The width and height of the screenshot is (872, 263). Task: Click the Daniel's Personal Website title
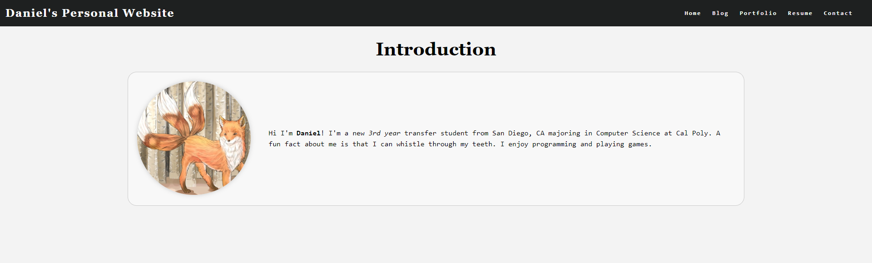89,13
